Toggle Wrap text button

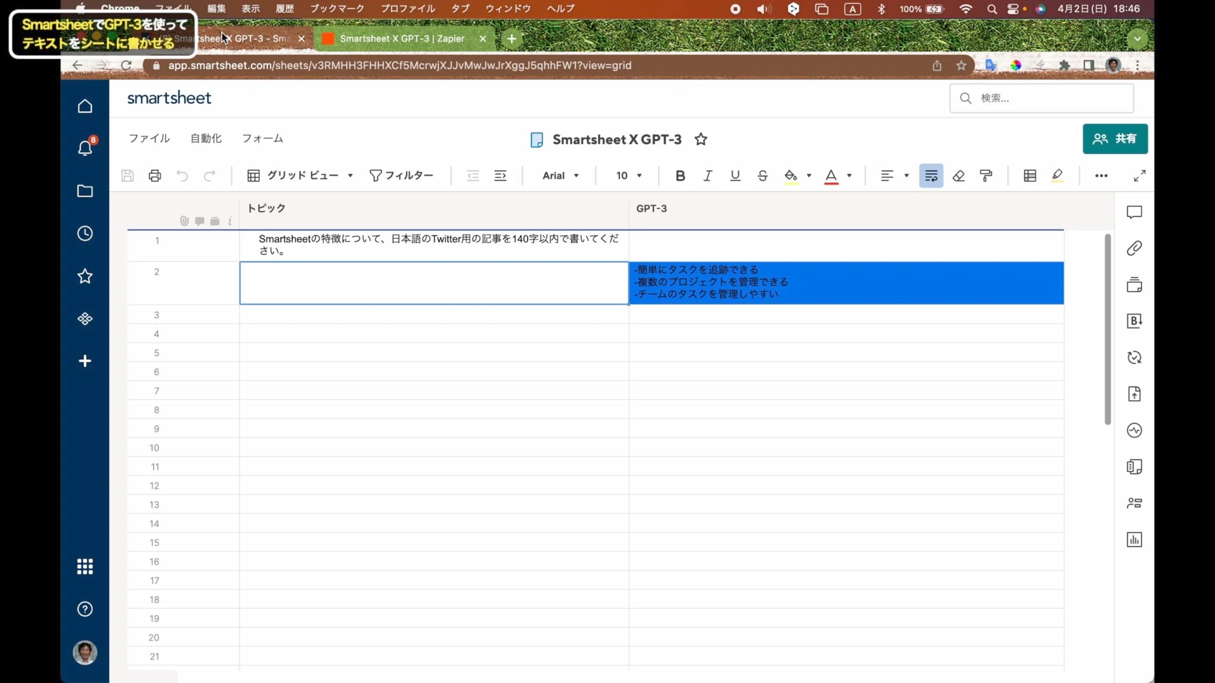(x=931, y=175)
